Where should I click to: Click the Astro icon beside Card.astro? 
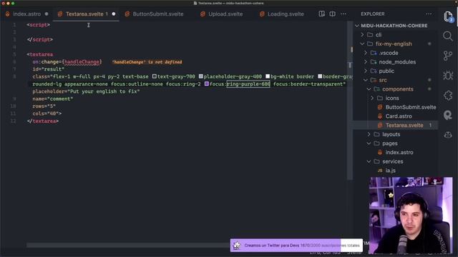(x=380, y=116)
